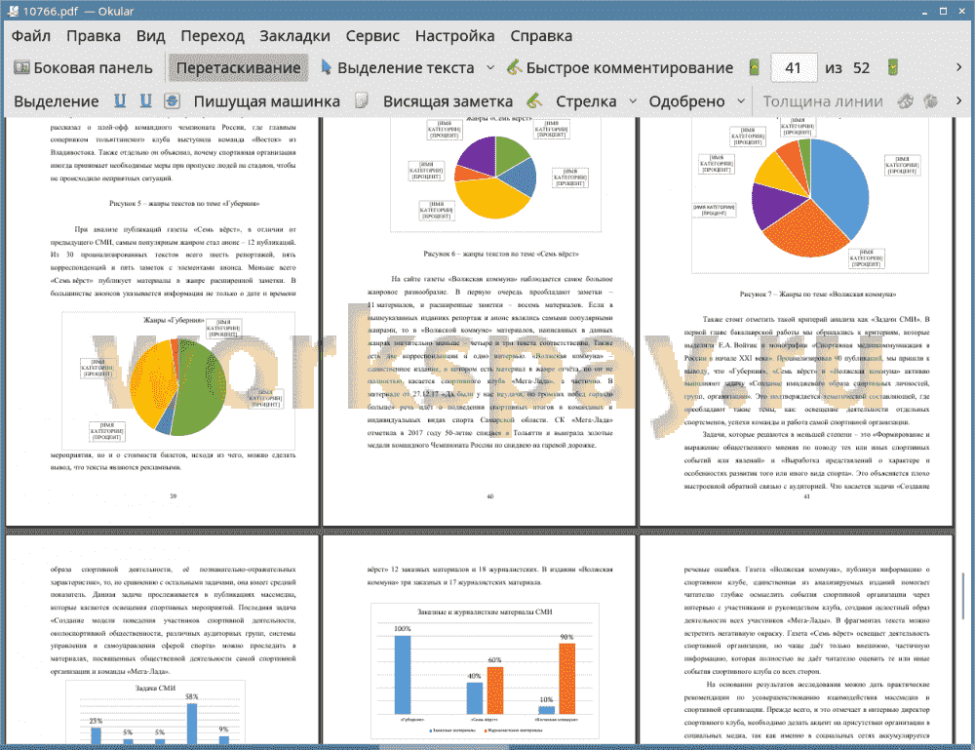Click the Боковая панель sidebar icon
Image resolution: width=975 pixels, height=750 pixels.
coord(21,67)
